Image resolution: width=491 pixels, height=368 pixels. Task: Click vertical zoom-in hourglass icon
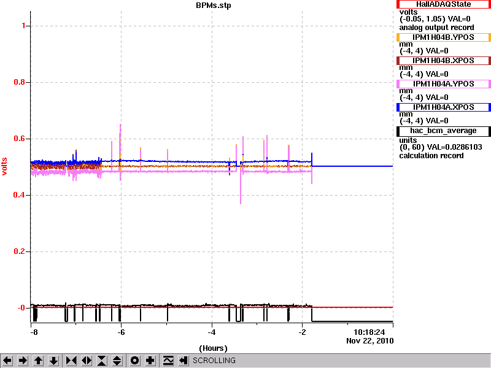pyautogui.click(x=102, y=361)
